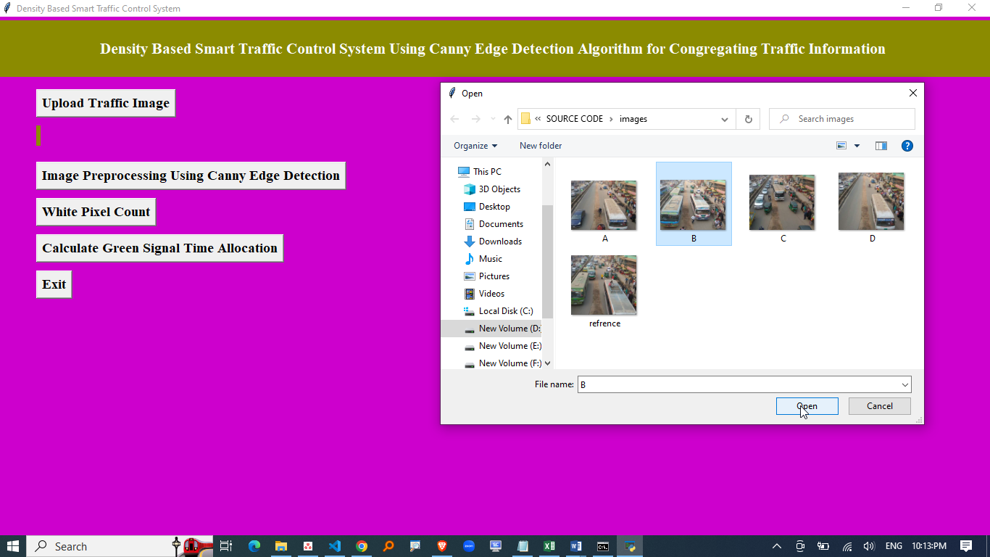The image size is (990, 557).
Task: Click the navigation pane vertical scrollbar
Action: pyautogui.click(x=547, y=261)
